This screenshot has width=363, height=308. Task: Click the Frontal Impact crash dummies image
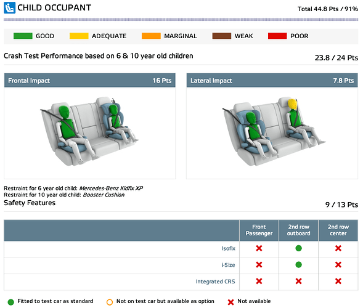tap(89, 131)
